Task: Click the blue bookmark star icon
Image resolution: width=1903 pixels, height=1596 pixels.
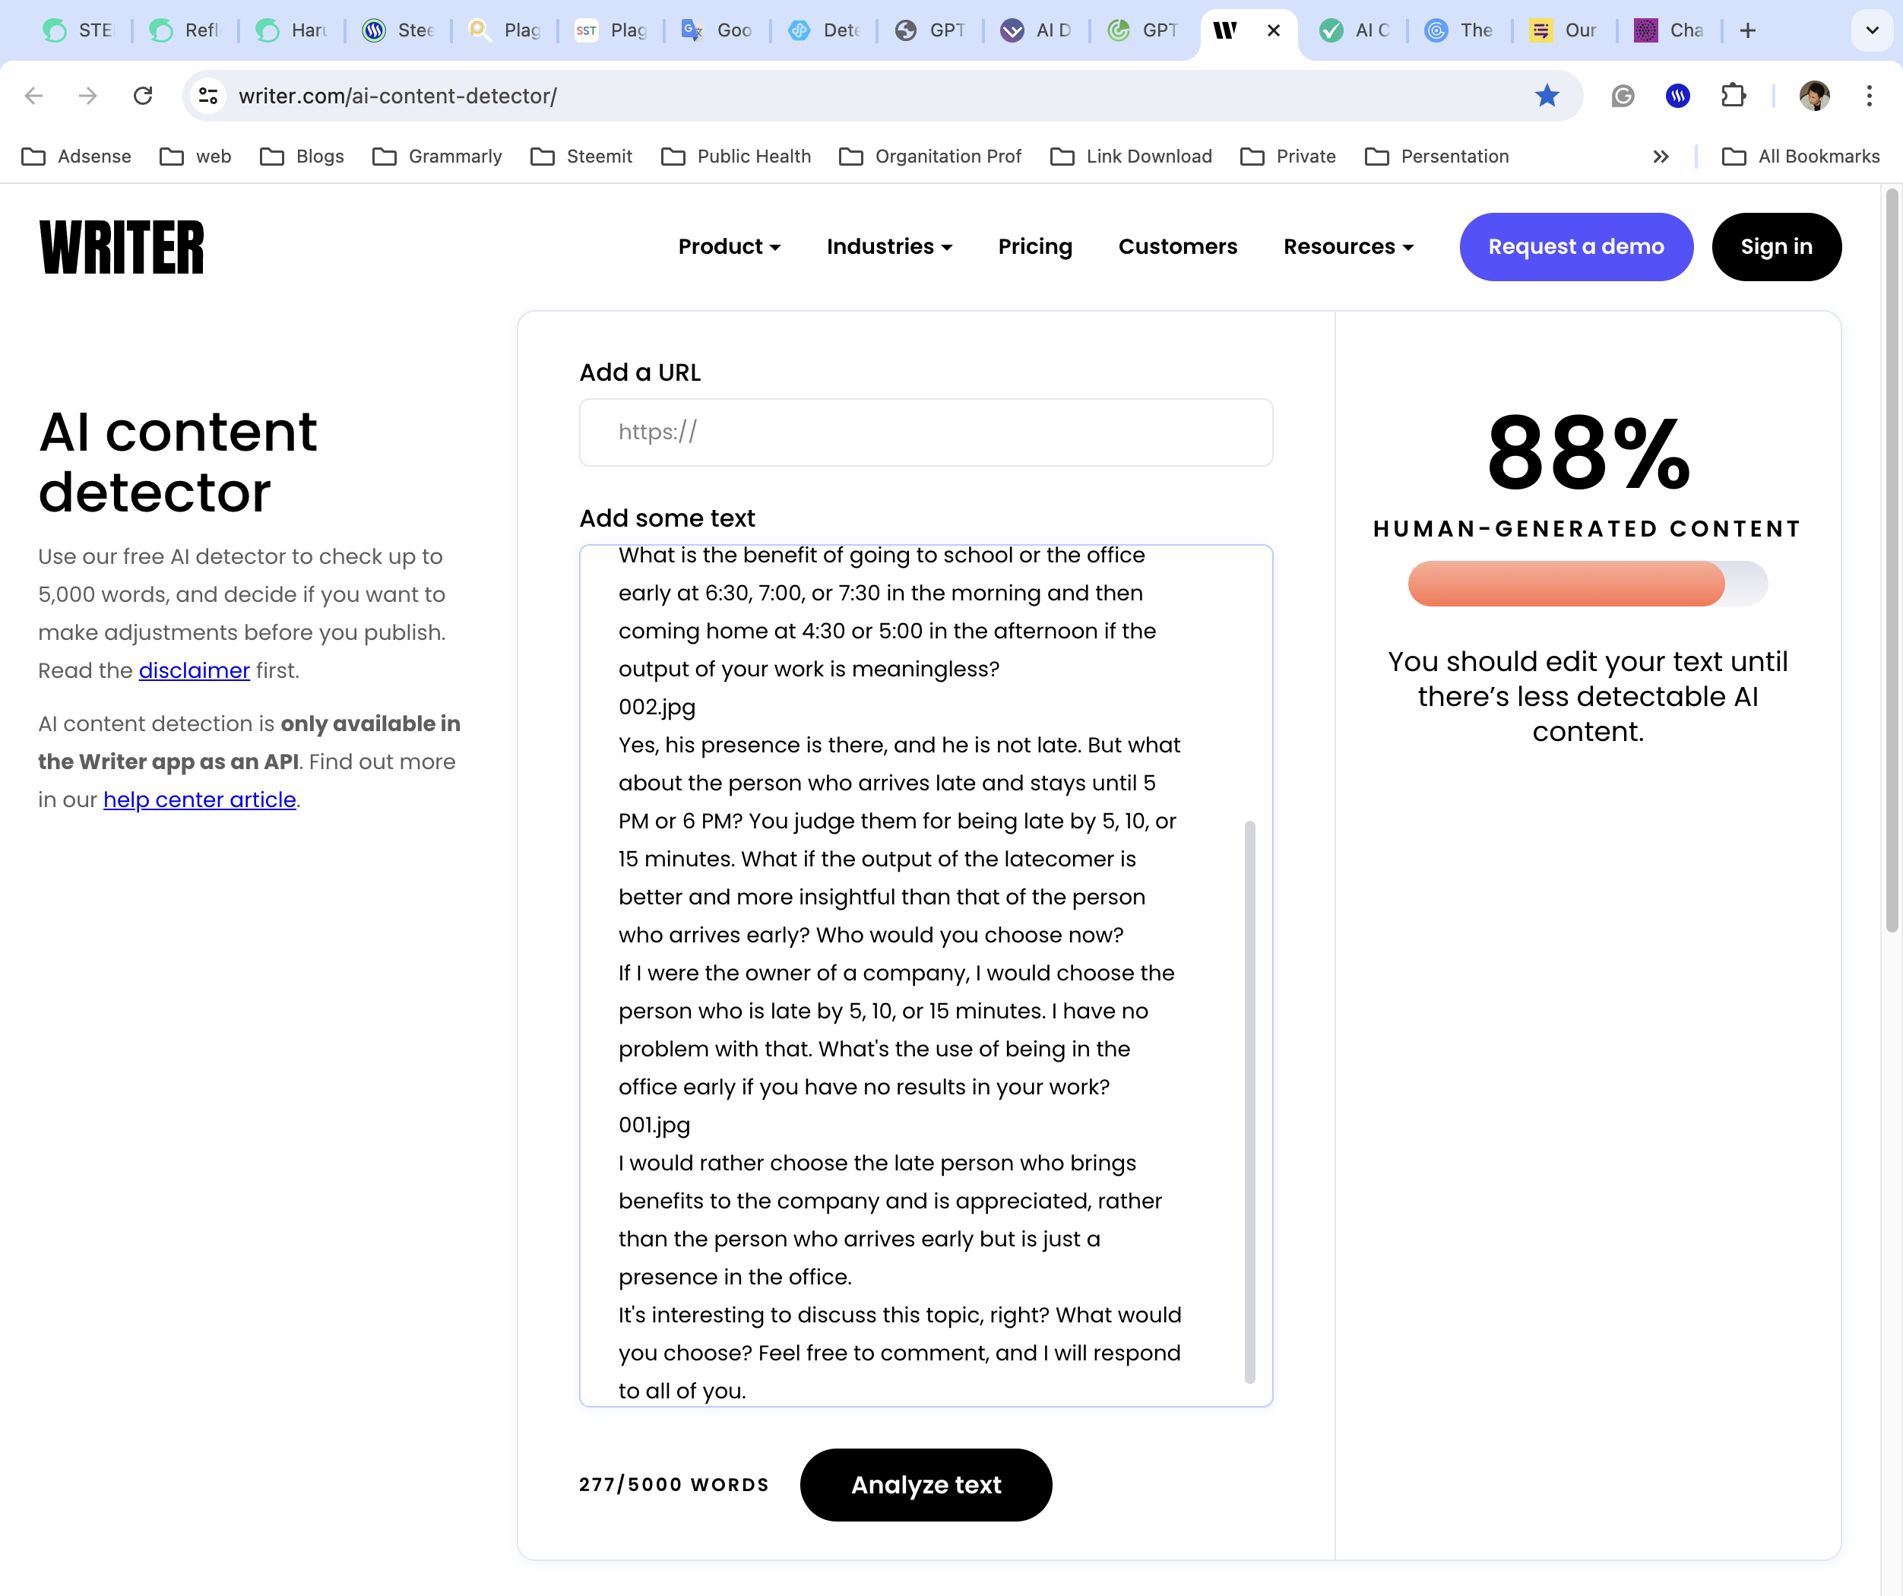Action: 1547,96
